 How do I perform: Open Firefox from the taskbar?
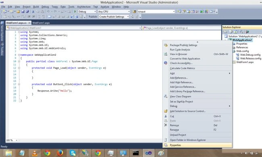click(60, 153)
